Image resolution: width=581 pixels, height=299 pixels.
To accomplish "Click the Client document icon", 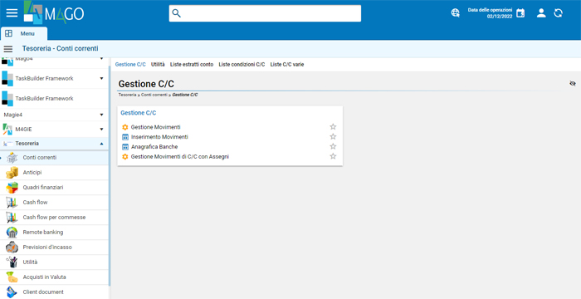I will (12, 292).
